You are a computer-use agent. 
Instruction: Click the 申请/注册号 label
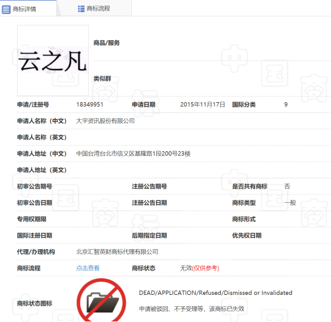(33, 105)
